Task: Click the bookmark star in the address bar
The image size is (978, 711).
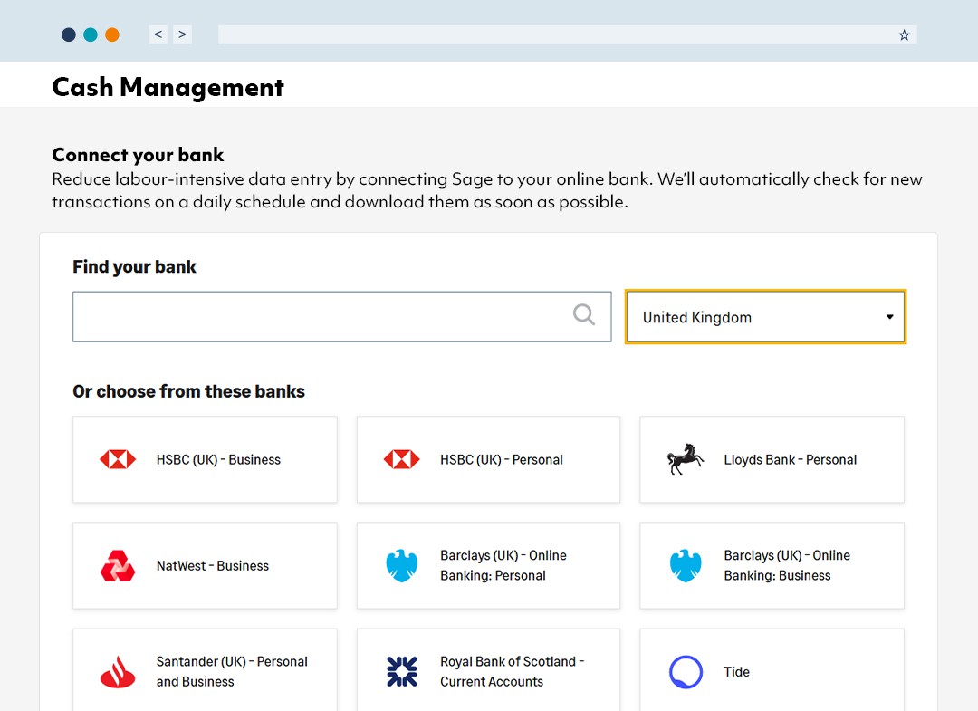Action: [x=904, y=34]
